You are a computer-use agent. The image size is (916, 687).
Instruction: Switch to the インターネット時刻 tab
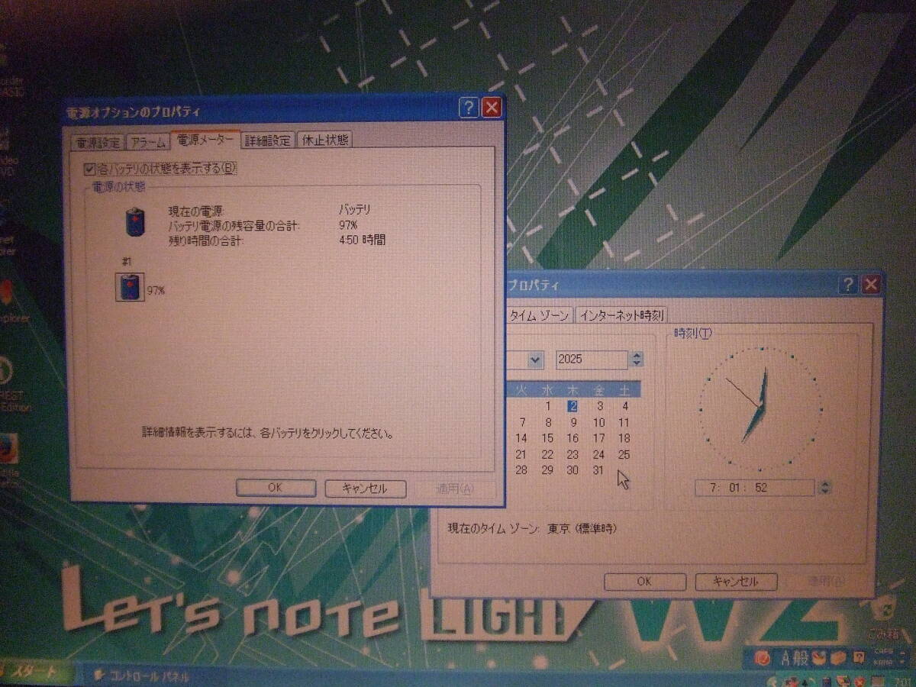tap(621, 314)
